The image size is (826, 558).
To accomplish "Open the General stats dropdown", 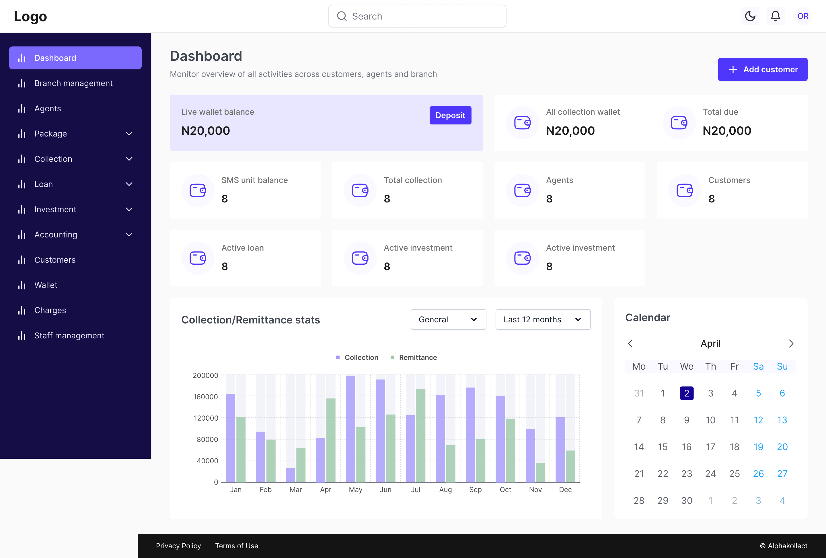I will point(448,319).
